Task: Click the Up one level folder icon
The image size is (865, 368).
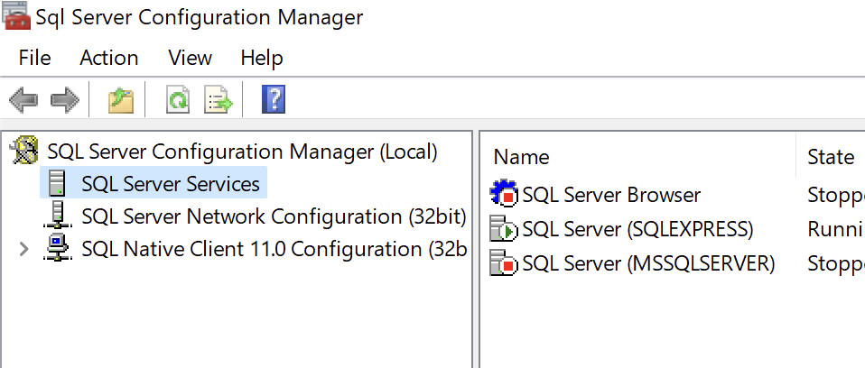Action: click(121, 100)
